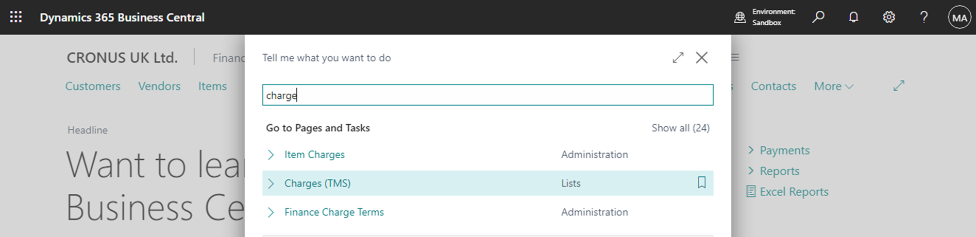Open the settings gear menu
The image size is (976, 237).
coord(889,17)
